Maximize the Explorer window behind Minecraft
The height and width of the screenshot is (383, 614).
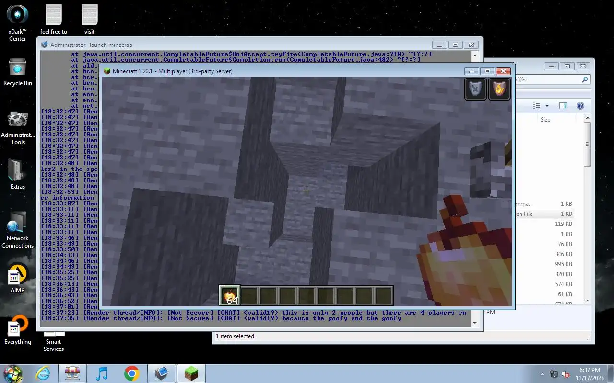click(567, 66)
